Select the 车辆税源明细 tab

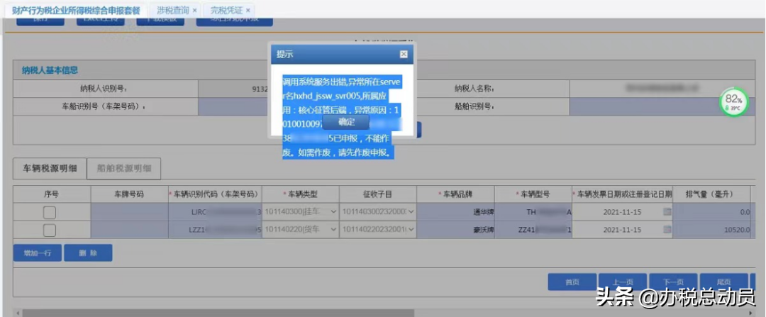coord(50,169)
